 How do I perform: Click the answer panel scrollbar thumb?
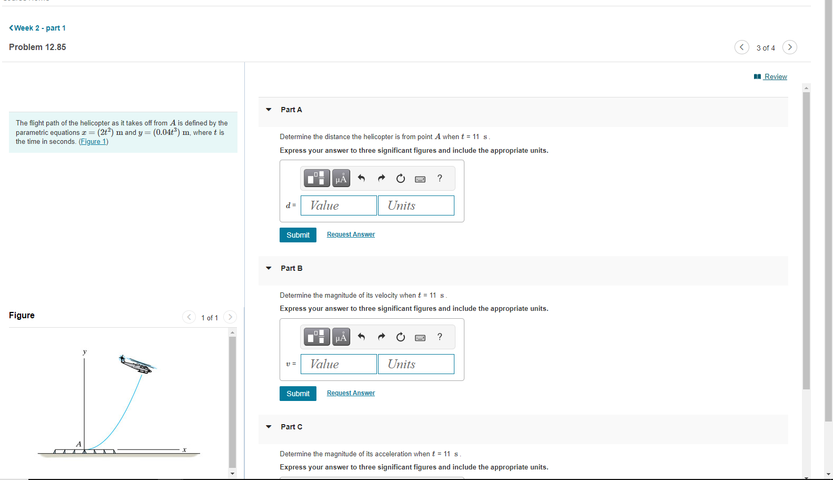pos(806,240)
